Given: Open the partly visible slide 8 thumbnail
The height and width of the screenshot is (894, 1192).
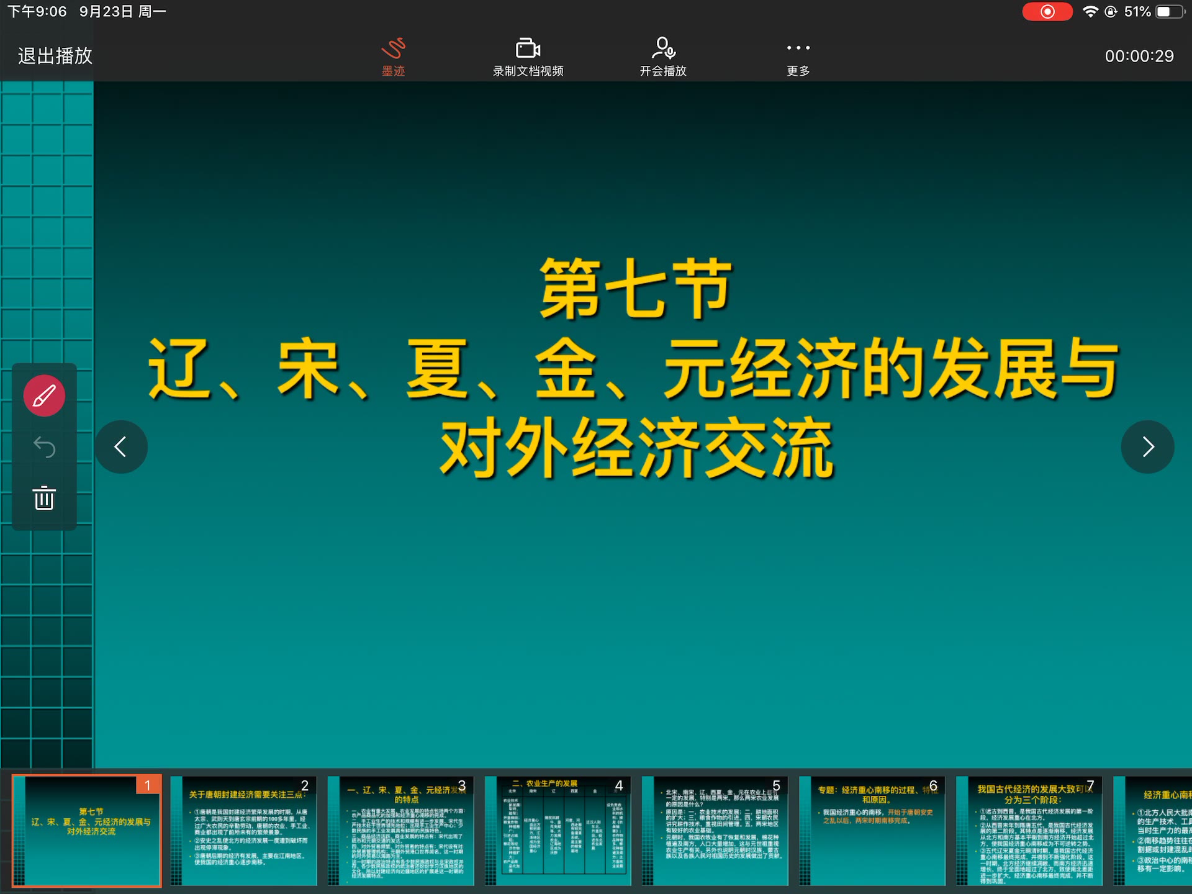Looking at the screenshot, I should pyautogui.click(x=1153, y=831).
